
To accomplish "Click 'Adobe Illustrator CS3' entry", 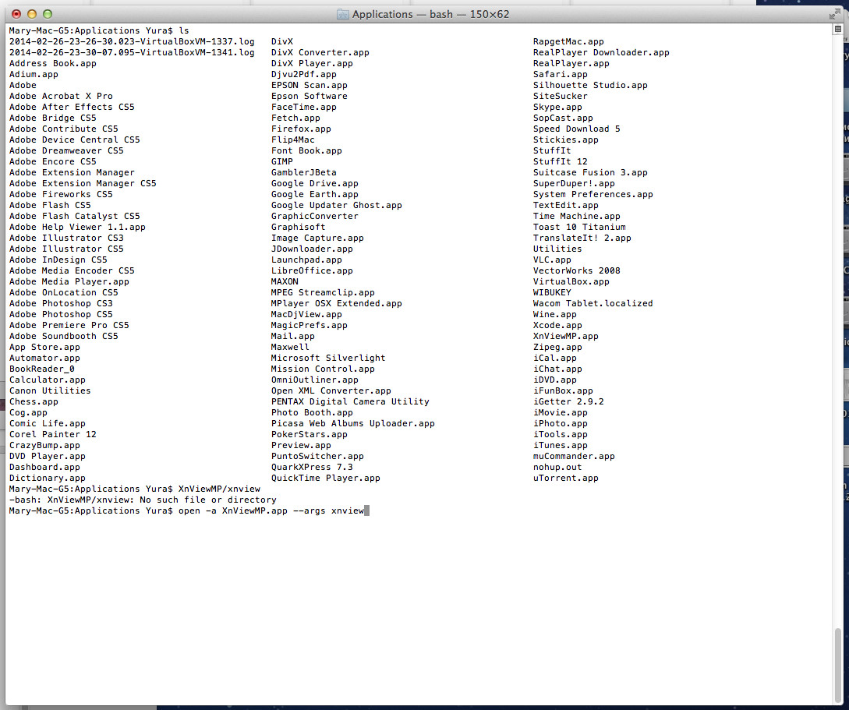I will tap(66, 238).
